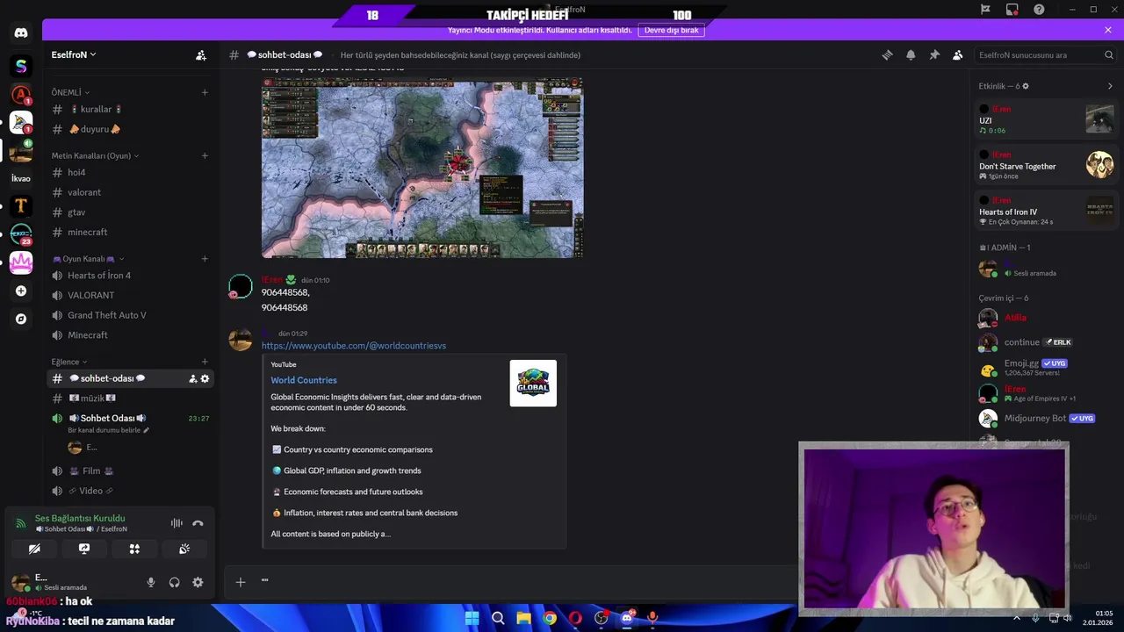
Task: Open member Atilla in online list
Action: (1046, 318)
